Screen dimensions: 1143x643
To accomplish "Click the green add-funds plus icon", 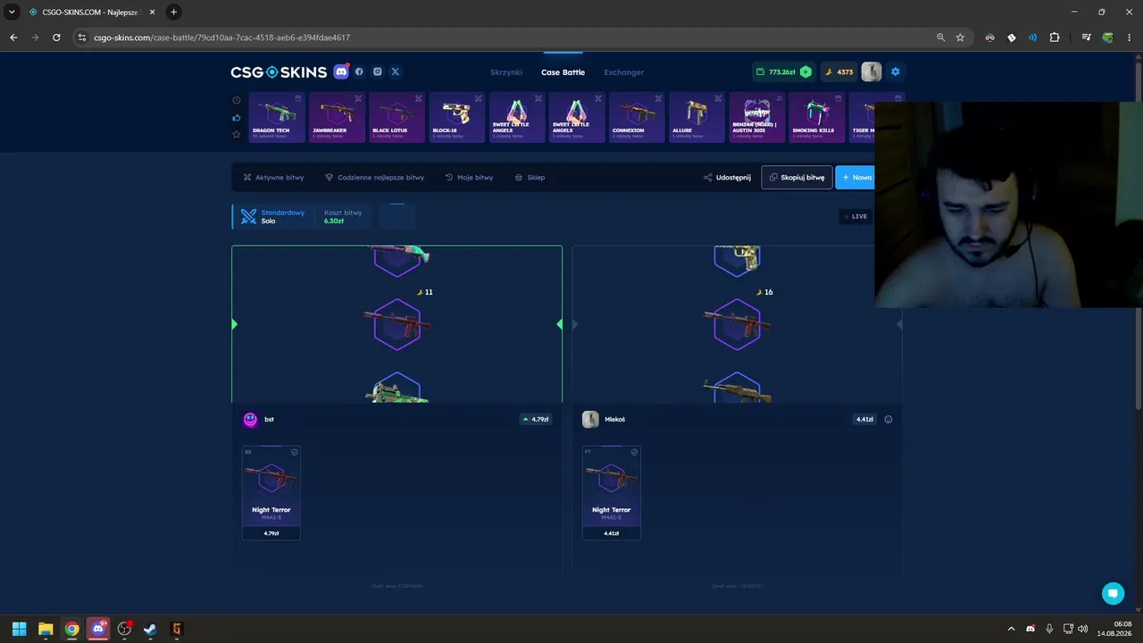I will 805,71.
